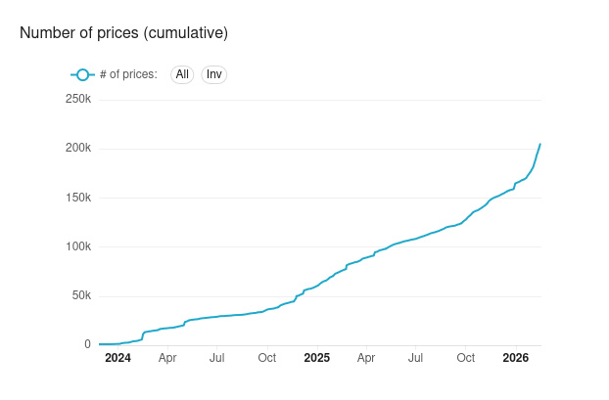Select the 50k y-axis label
Screen dimensions: 609x400
click(80, 295)
